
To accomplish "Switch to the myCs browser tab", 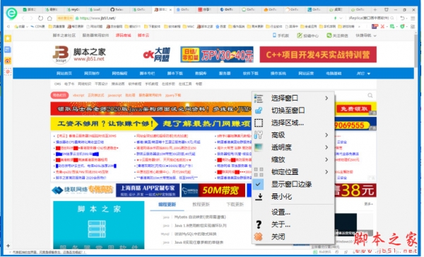I will pyautogui.click(x=73, y=9).
